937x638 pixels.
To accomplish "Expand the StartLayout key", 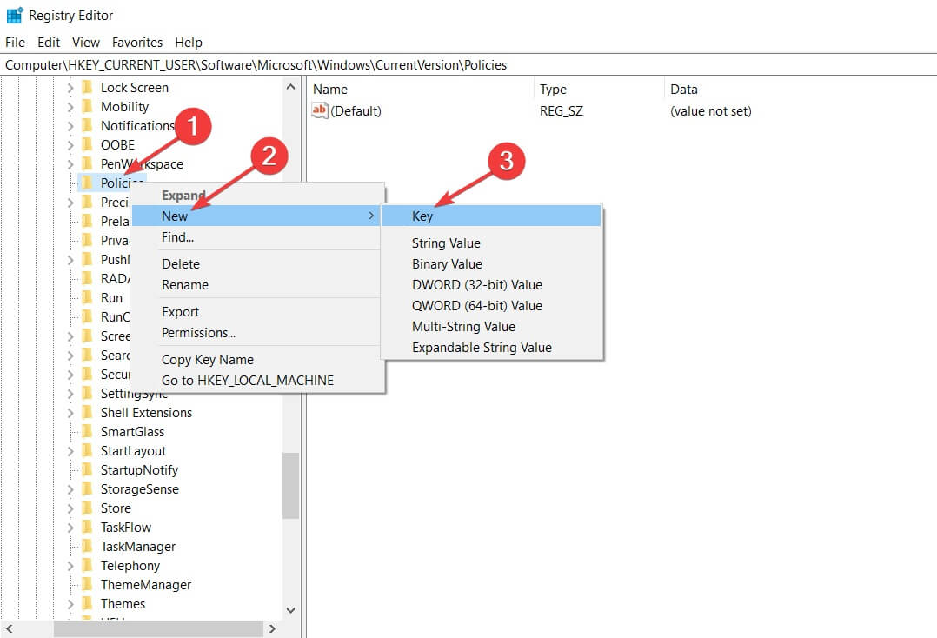I will pyautogui.click(x=70, y=451).
